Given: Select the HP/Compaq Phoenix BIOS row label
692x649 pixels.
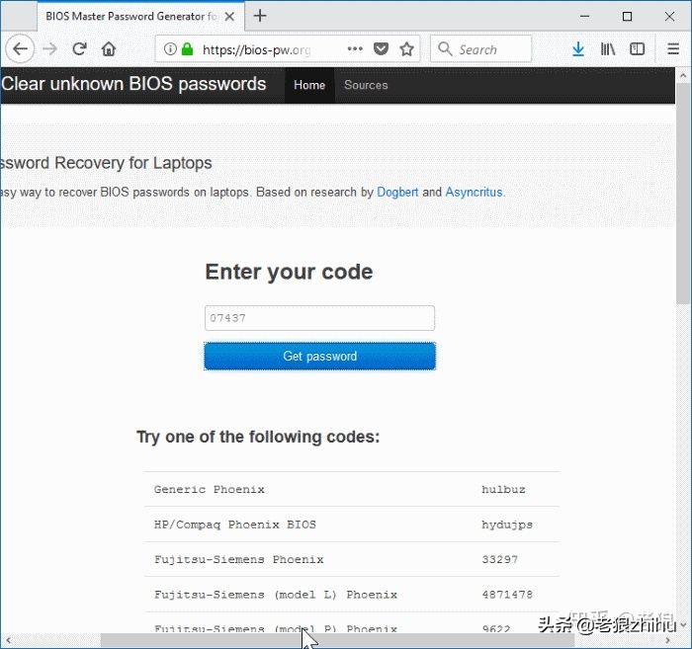Looking at the screenshot, I should pyautogui.click(x=235, y=525).
